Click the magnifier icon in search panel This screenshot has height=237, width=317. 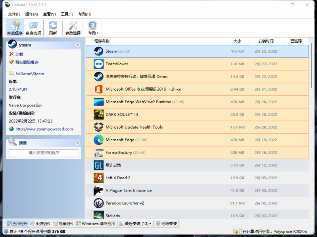tap(12, 142)
